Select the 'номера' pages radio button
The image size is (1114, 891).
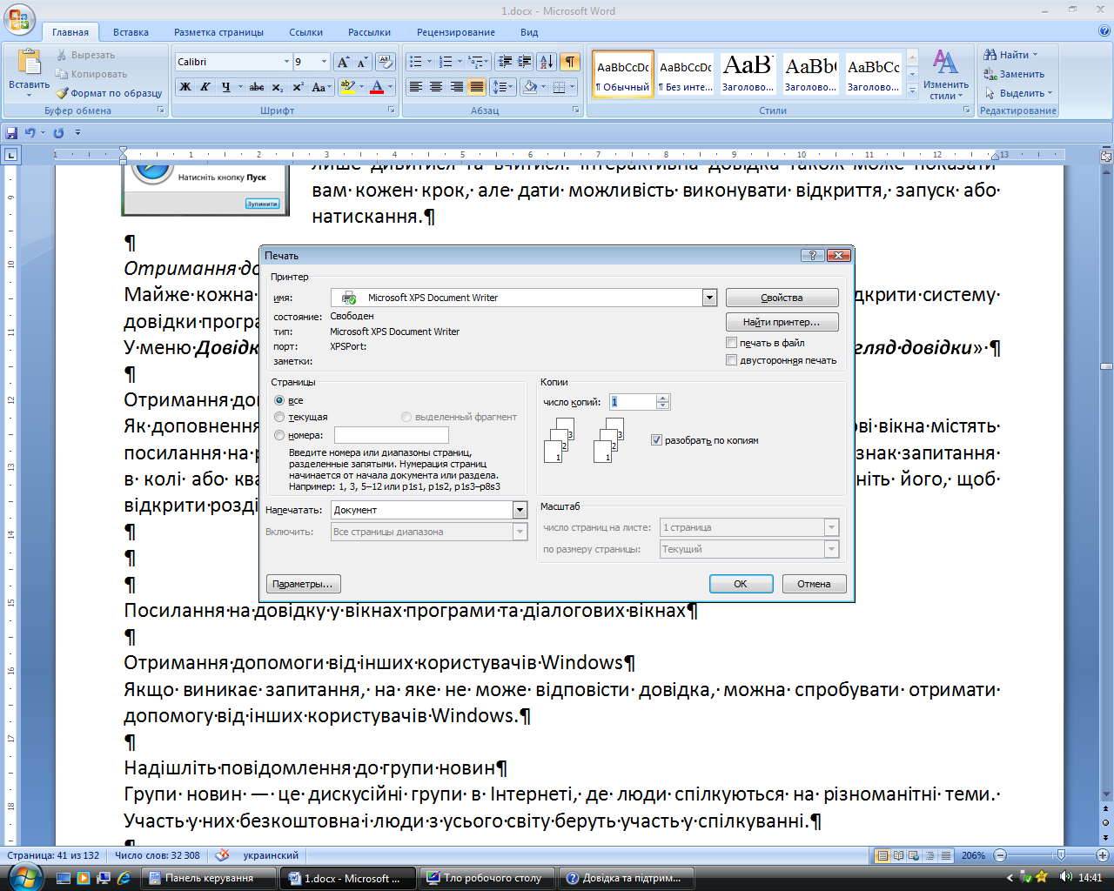(x=279, y=435)
